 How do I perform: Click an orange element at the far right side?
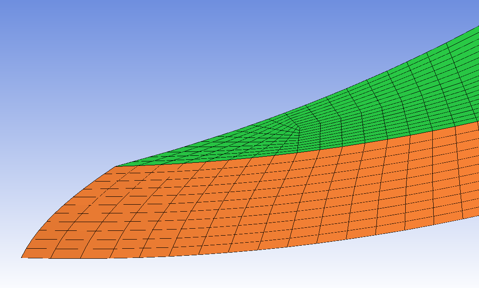click(x=470, y=171)
